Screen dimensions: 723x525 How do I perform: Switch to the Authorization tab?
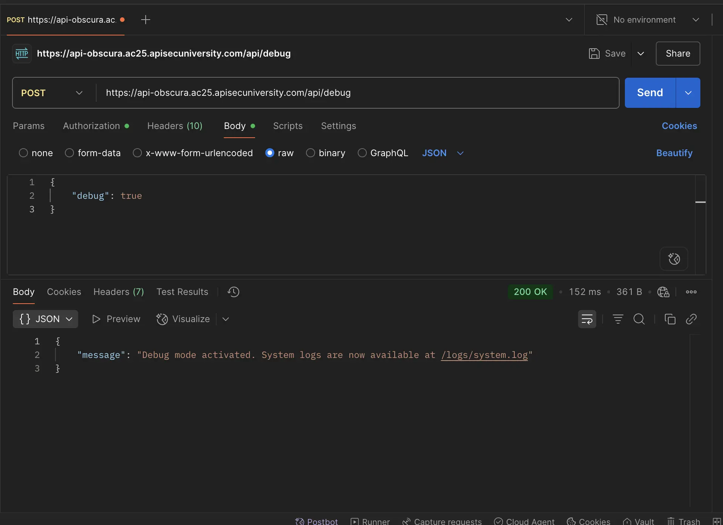point(96,126)
